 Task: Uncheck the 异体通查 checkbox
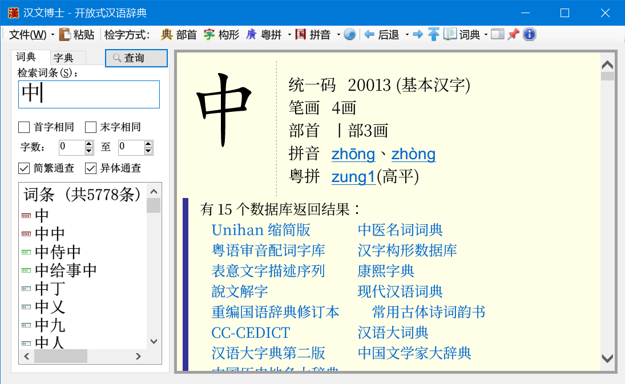pos(91,168)
